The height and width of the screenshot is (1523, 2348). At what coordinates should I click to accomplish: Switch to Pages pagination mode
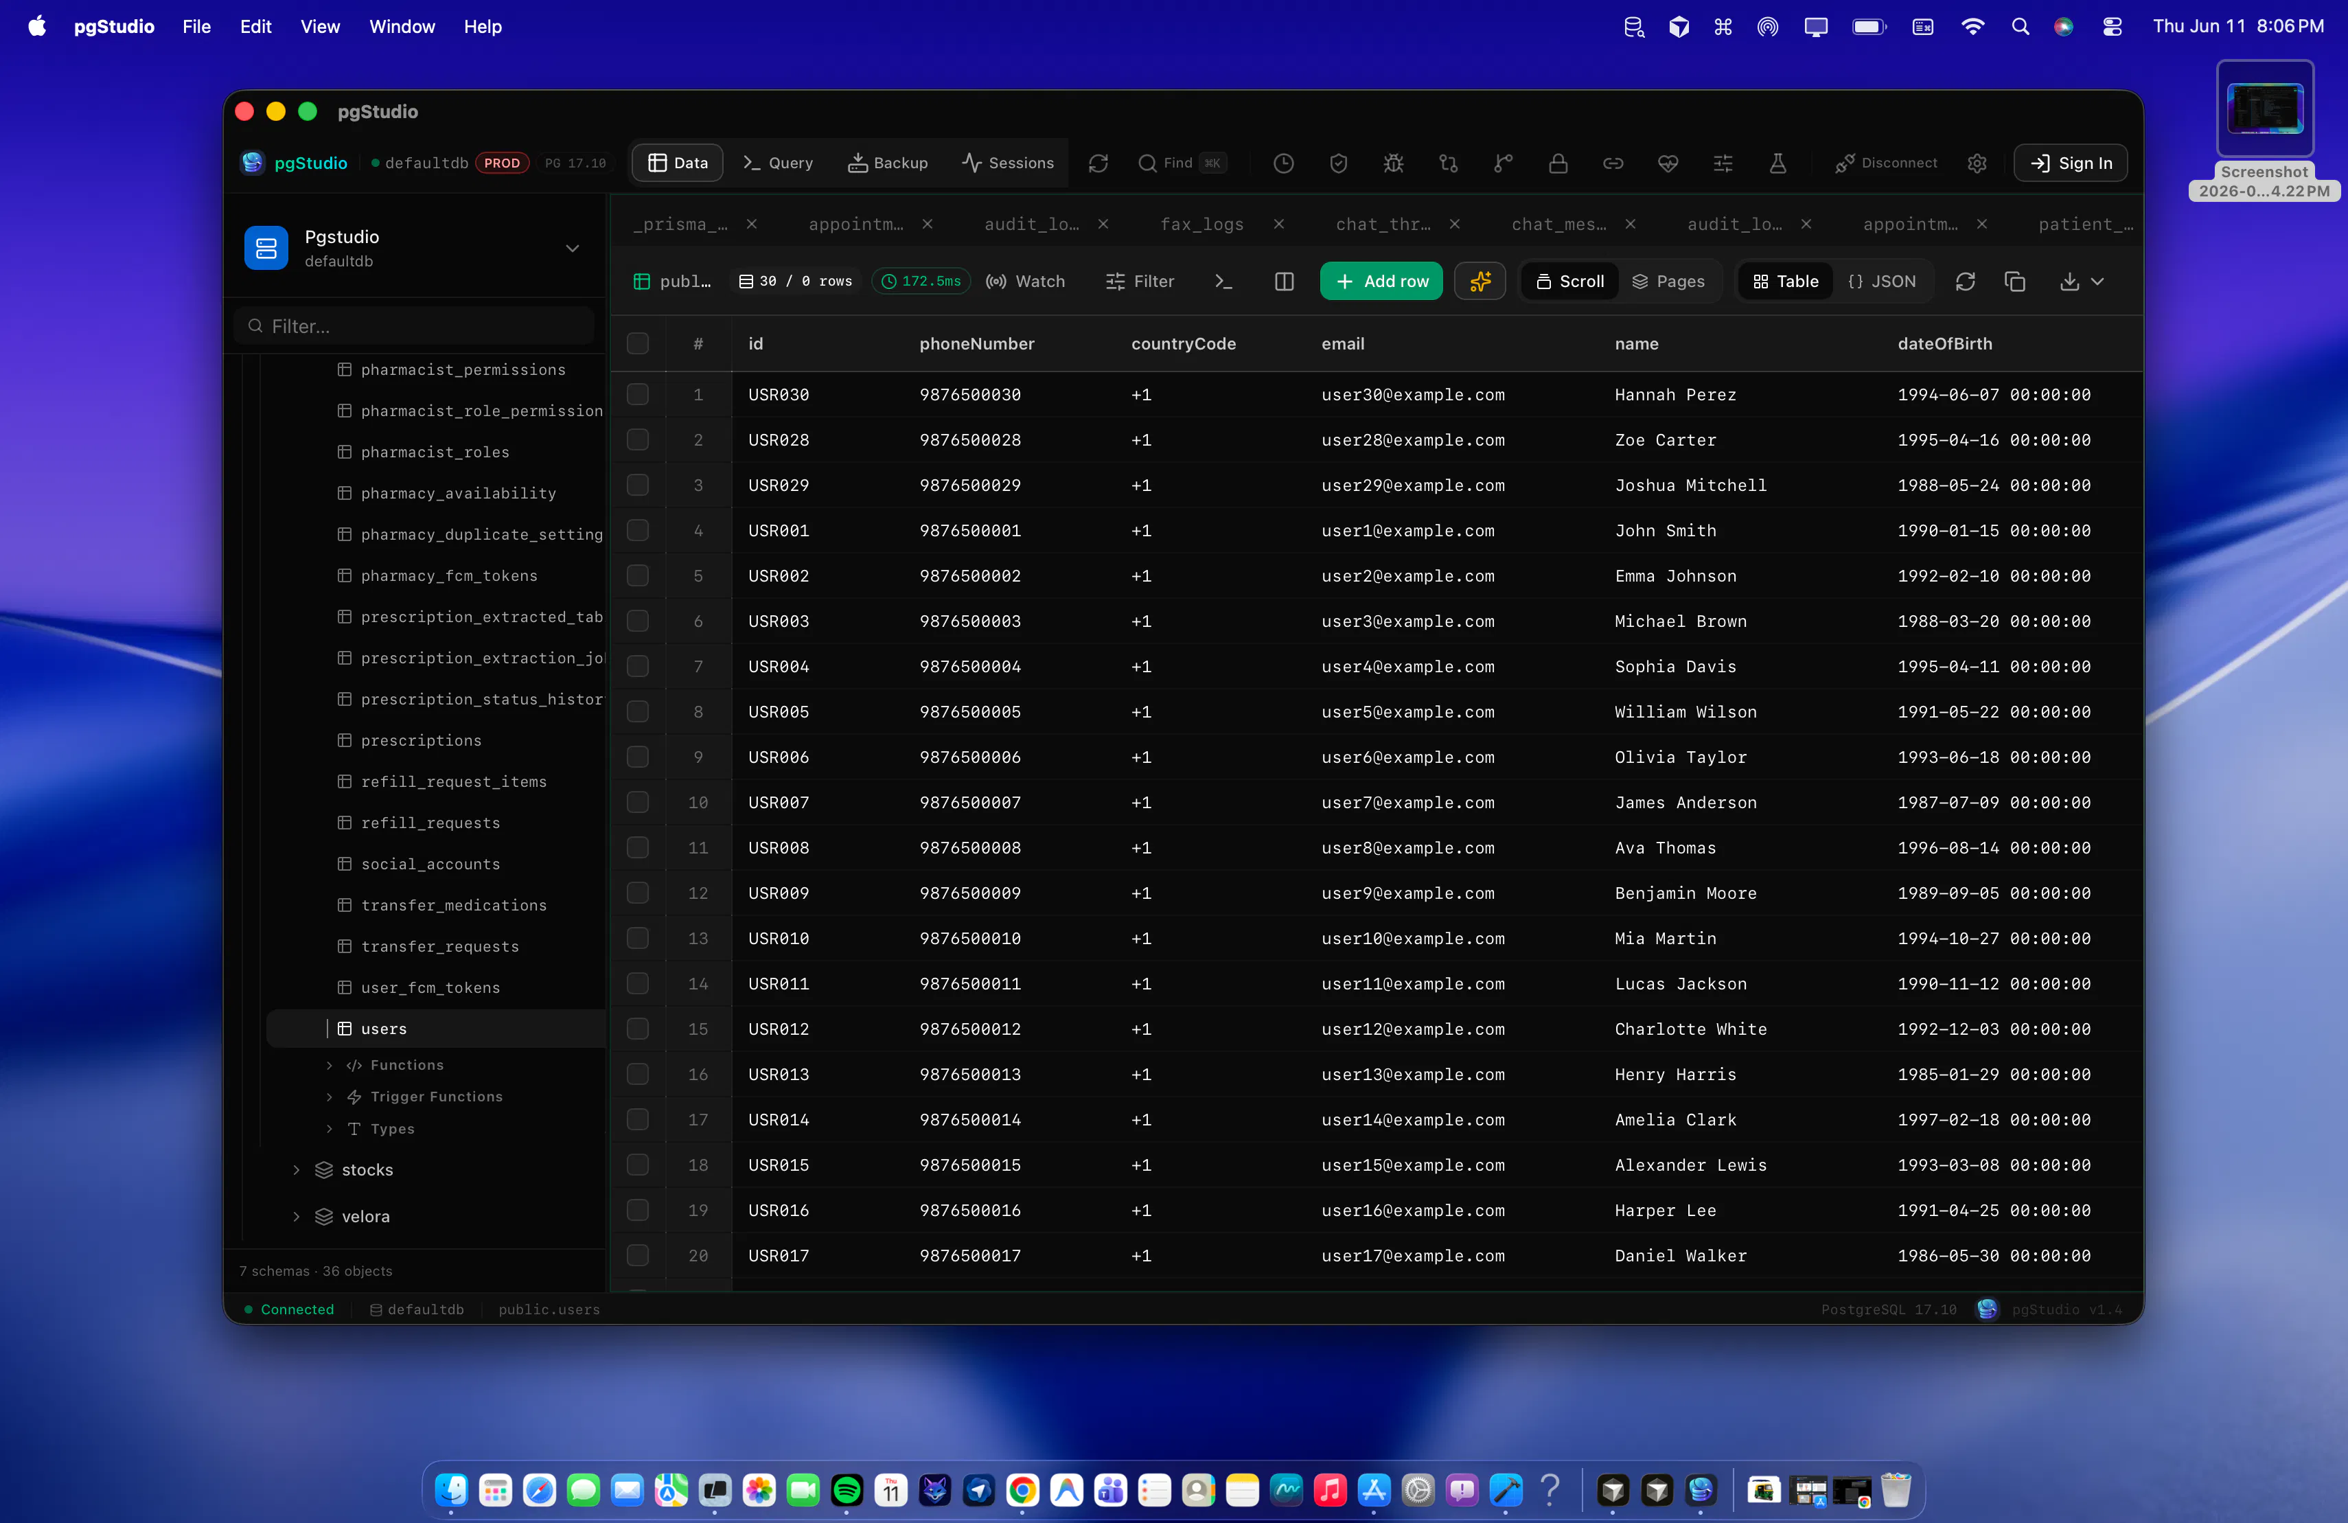click(x=1668, y=281)
